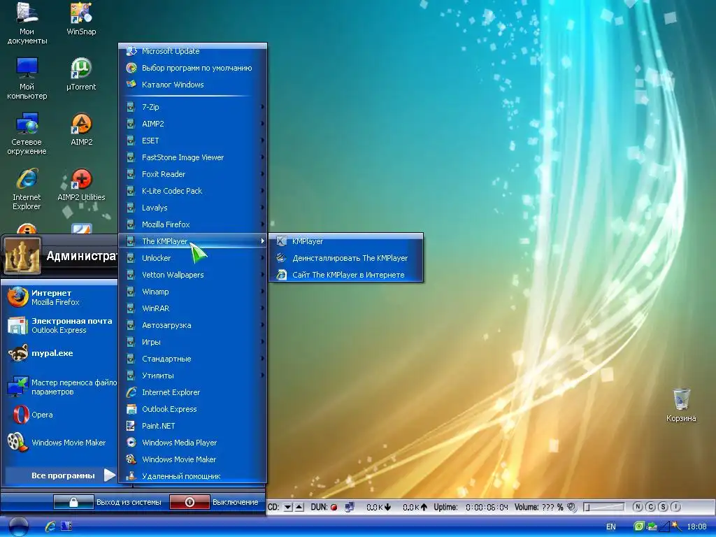Click the network computers icon in status bar
The width and height of the screenshot is (716, 537).
coord(350,507)
